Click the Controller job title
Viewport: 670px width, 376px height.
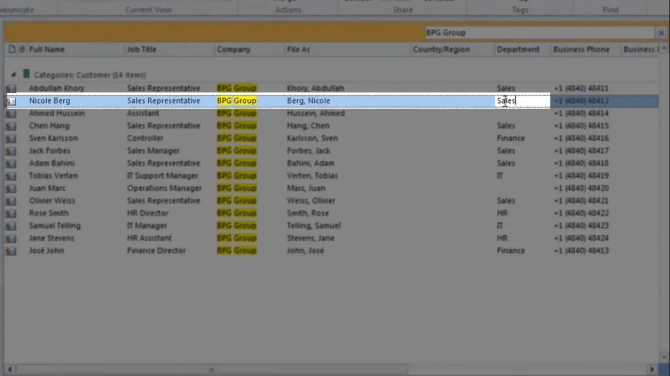point(145,138)
